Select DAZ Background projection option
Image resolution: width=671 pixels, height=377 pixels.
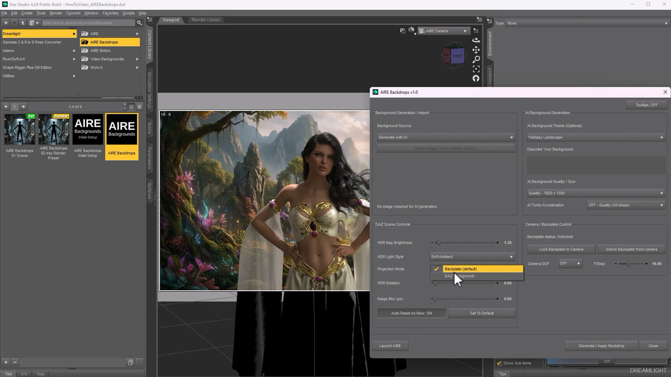point(477,276)
